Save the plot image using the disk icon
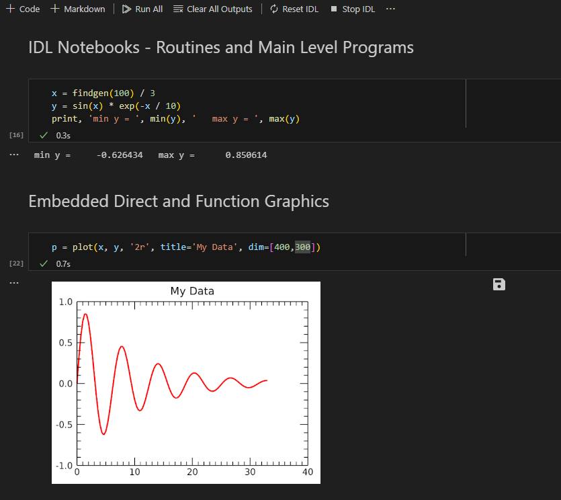 pyautogui.click(x=499, y=284)
